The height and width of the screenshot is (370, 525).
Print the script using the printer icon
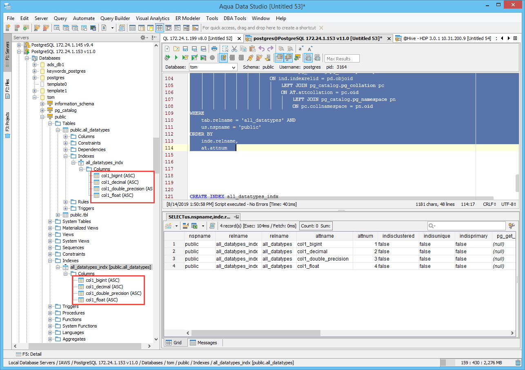(214, 49)
